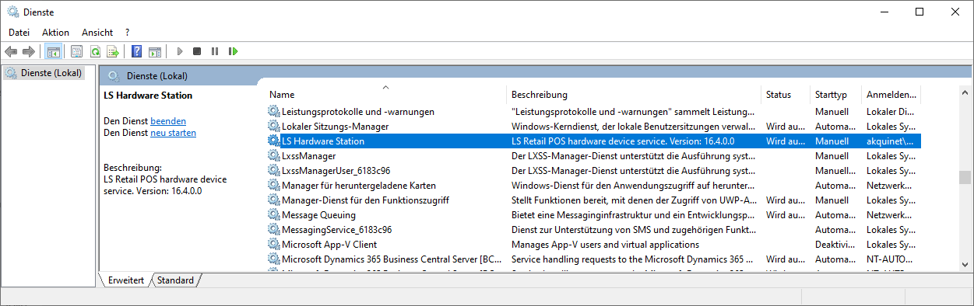974x306 pixels.
Task: Click the gear icon beside Lokaler Sitzungs-Manager
Action: [273, 127]
